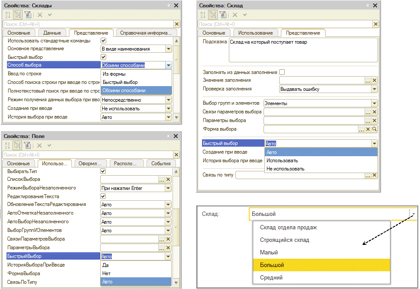Expand the Основное представление dropdown

tap(169, 49)
